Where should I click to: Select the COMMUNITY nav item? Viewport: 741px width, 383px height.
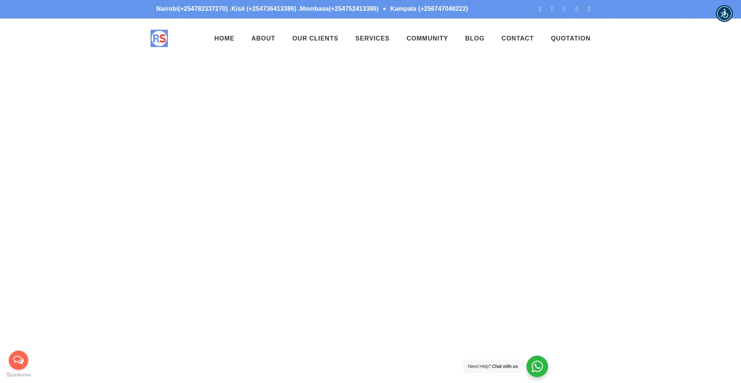point(427,39)
